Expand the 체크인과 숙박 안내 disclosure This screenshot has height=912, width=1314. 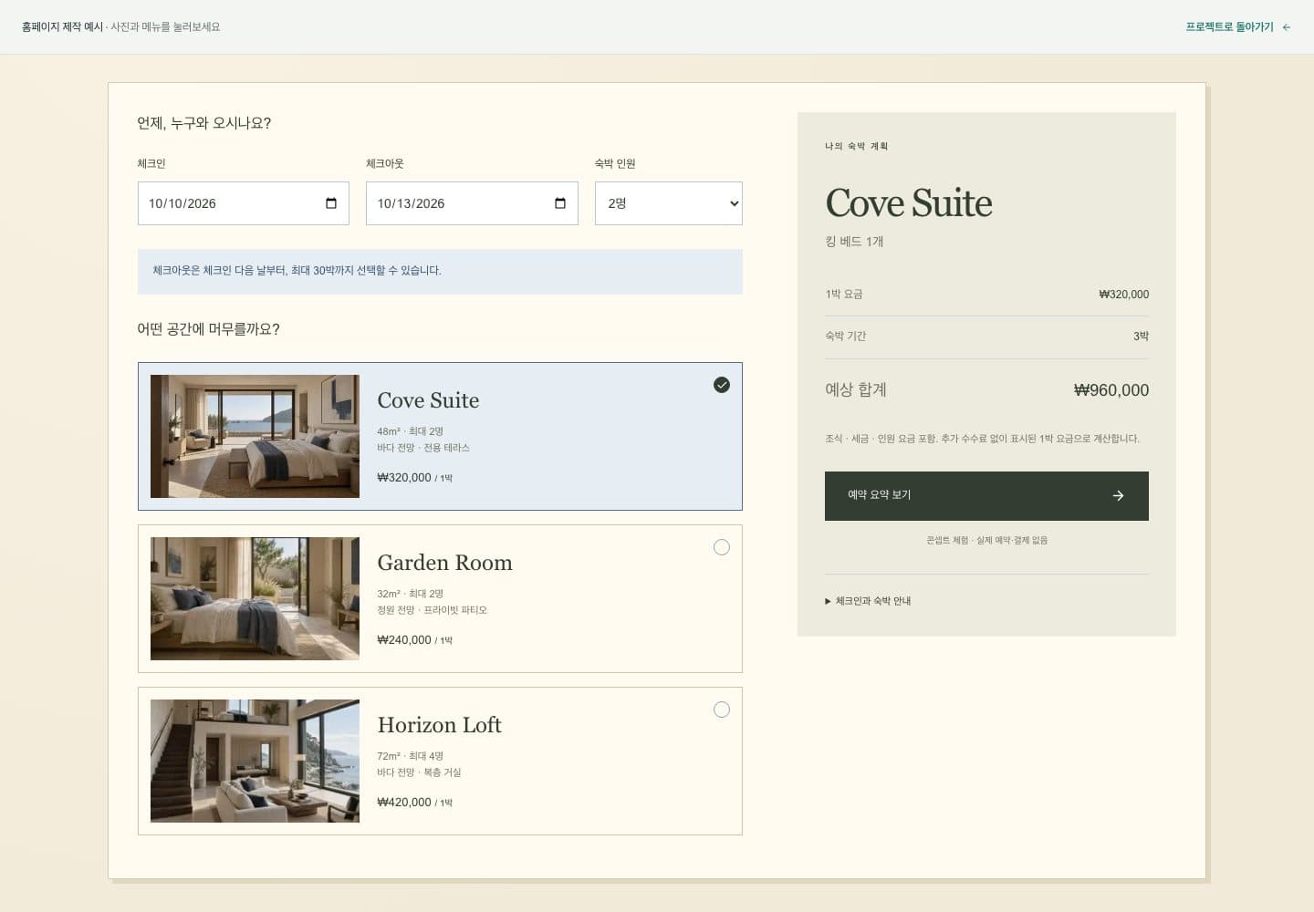tap(868, 601)
